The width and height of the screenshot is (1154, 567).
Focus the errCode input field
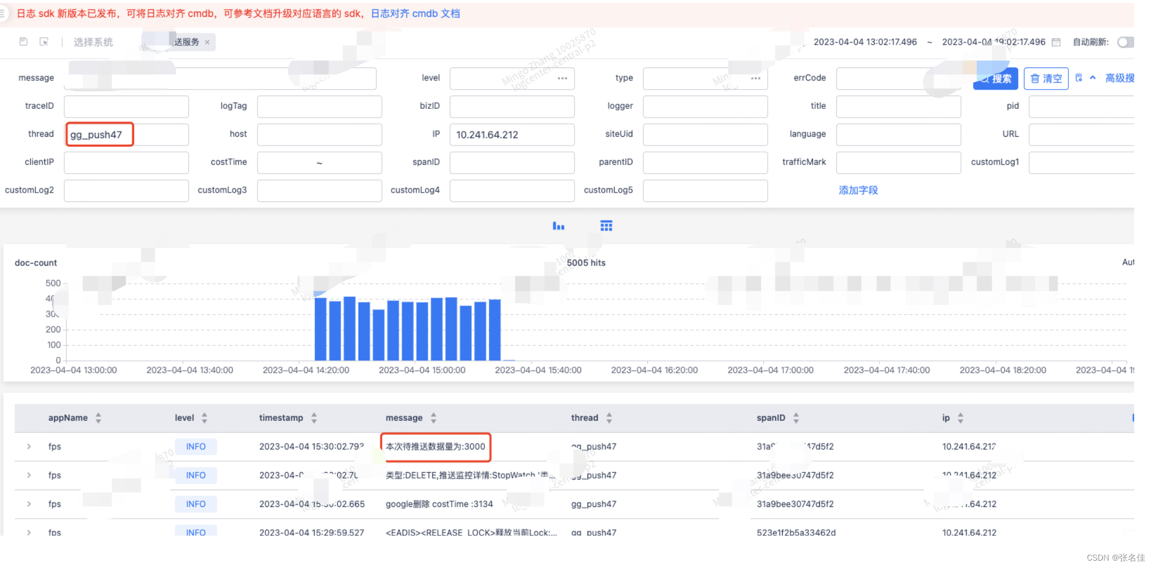898,79
